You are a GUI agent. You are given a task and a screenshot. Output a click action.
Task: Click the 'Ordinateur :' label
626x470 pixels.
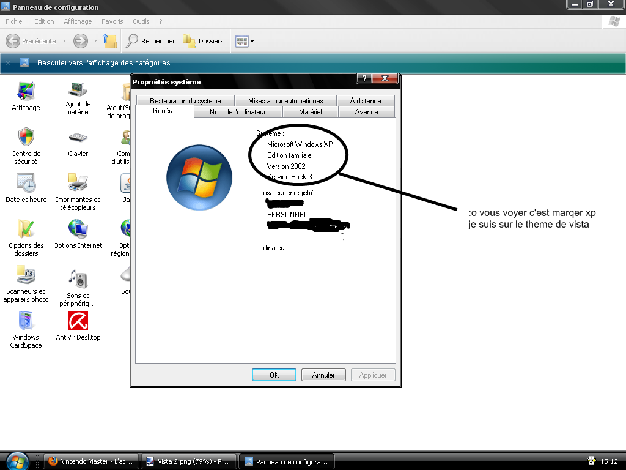click(273, 248)
